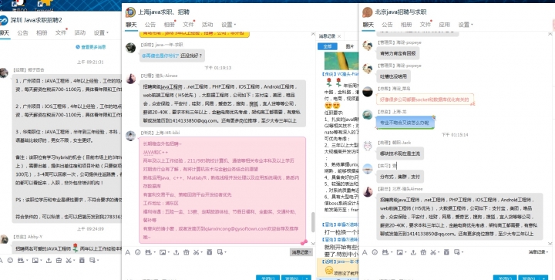The image size is (555, 280).
Task: Click message 分布式，集群，支付 in the Beijing chat
Action: (399, 177)
